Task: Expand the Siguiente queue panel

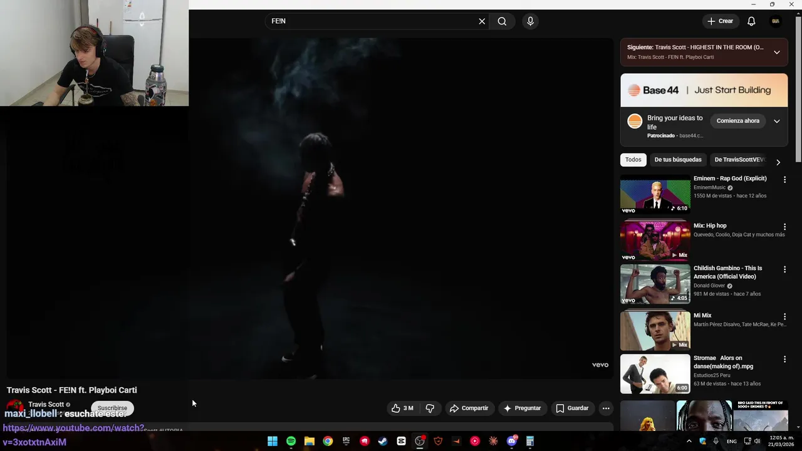Action: (777, 52)
